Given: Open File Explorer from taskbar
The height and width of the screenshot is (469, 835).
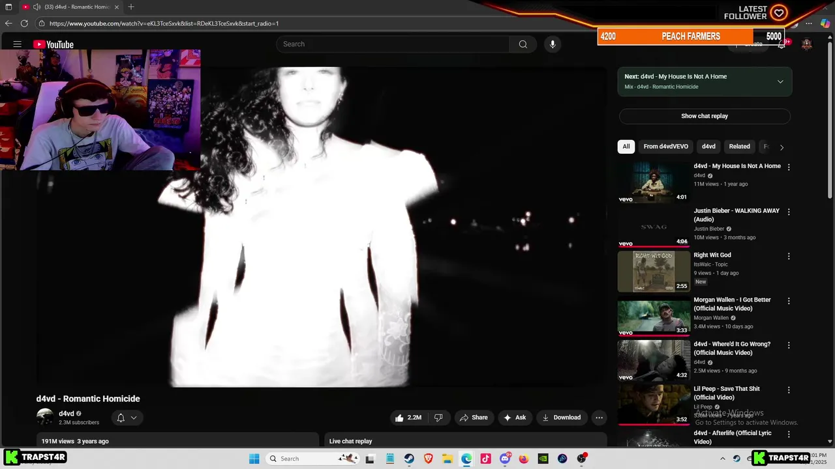Looking at the screenshot, I should point(448,459).
